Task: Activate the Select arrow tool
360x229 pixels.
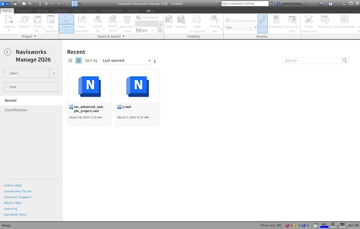Action: pos(66,20)
